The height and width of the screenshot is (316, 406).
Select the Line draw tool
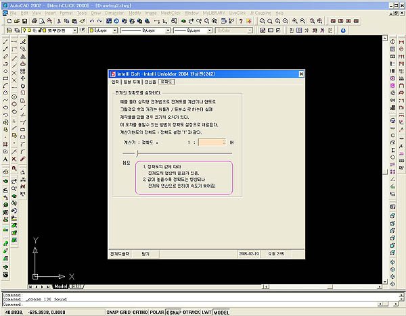tap(5, 42)
